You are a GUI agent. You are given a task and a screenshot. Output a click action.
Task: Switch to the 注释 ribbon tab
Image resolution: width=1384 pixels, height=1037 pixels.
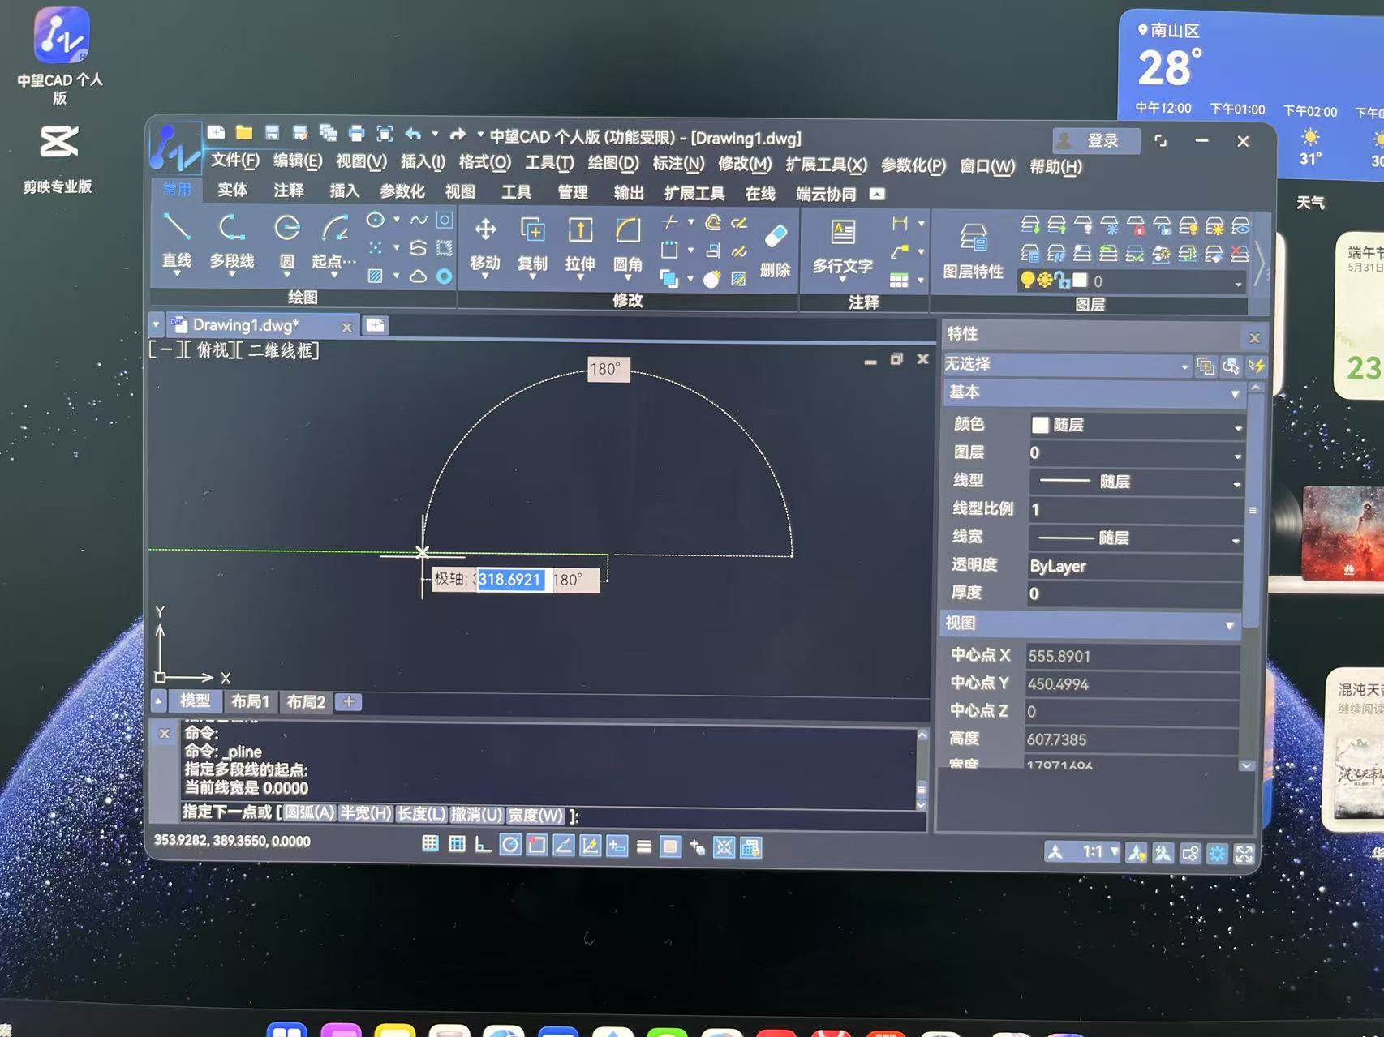click(289, 190)
